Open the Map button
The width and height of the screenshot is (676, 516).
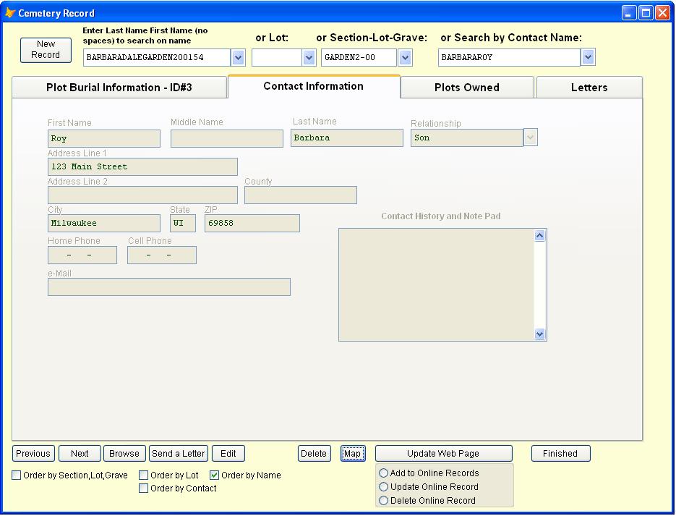(x=353, y=454)
